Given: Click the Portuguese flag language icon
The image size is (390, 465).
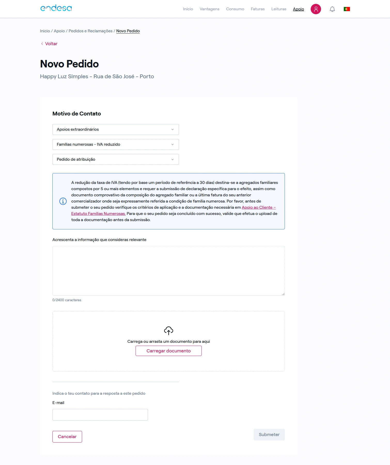Looking at the screenshot, I should click(347, 9).
